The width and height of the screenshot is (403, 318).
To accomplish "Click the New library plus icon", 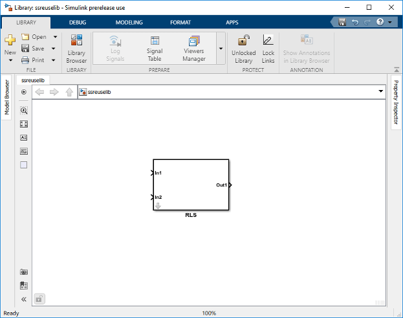I will coord(10,40).
